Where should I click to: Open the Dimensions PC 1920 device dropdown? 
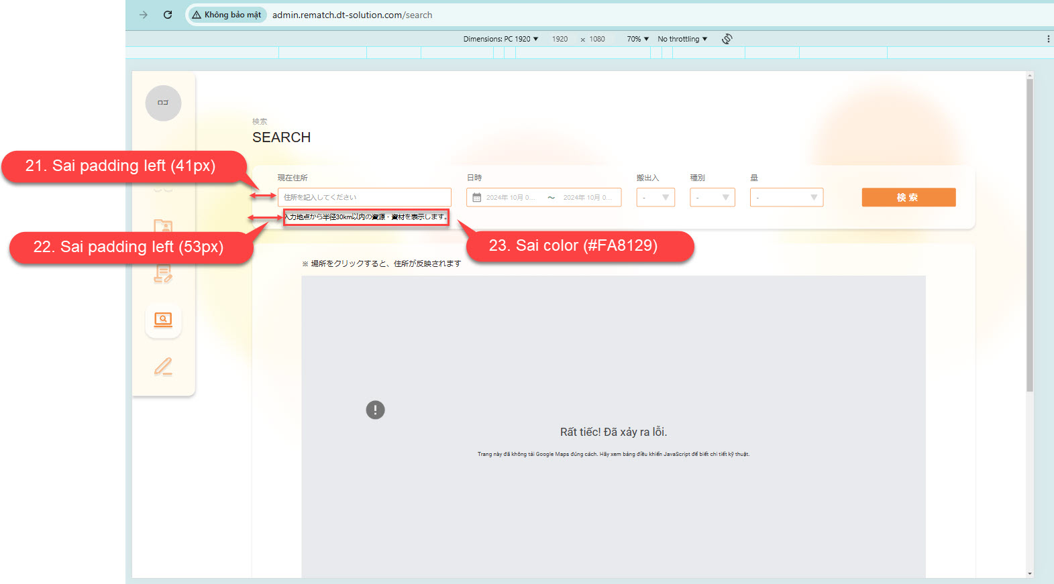click(500, 39)
